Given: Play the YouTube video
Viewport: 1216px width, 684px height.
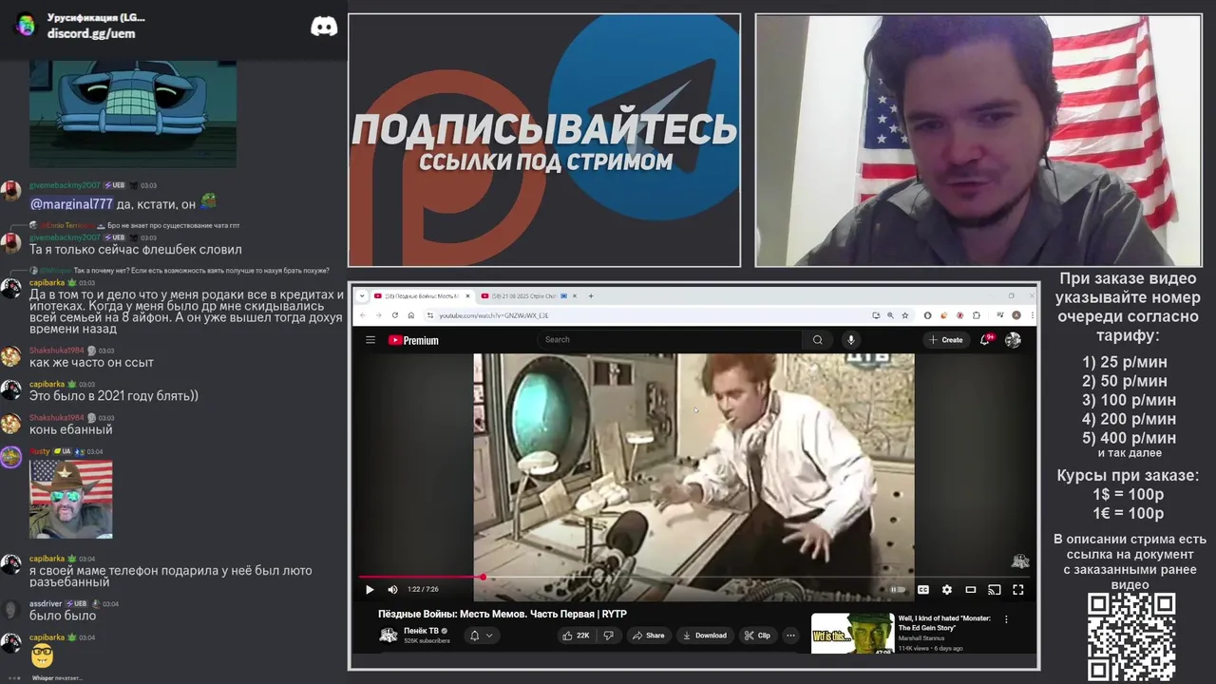Looking at the screenshot, I should 370,590.
